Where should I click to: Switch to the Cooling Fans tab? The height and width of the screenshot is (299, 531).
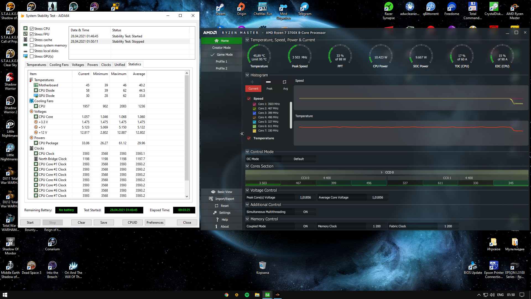pos(59,65)
